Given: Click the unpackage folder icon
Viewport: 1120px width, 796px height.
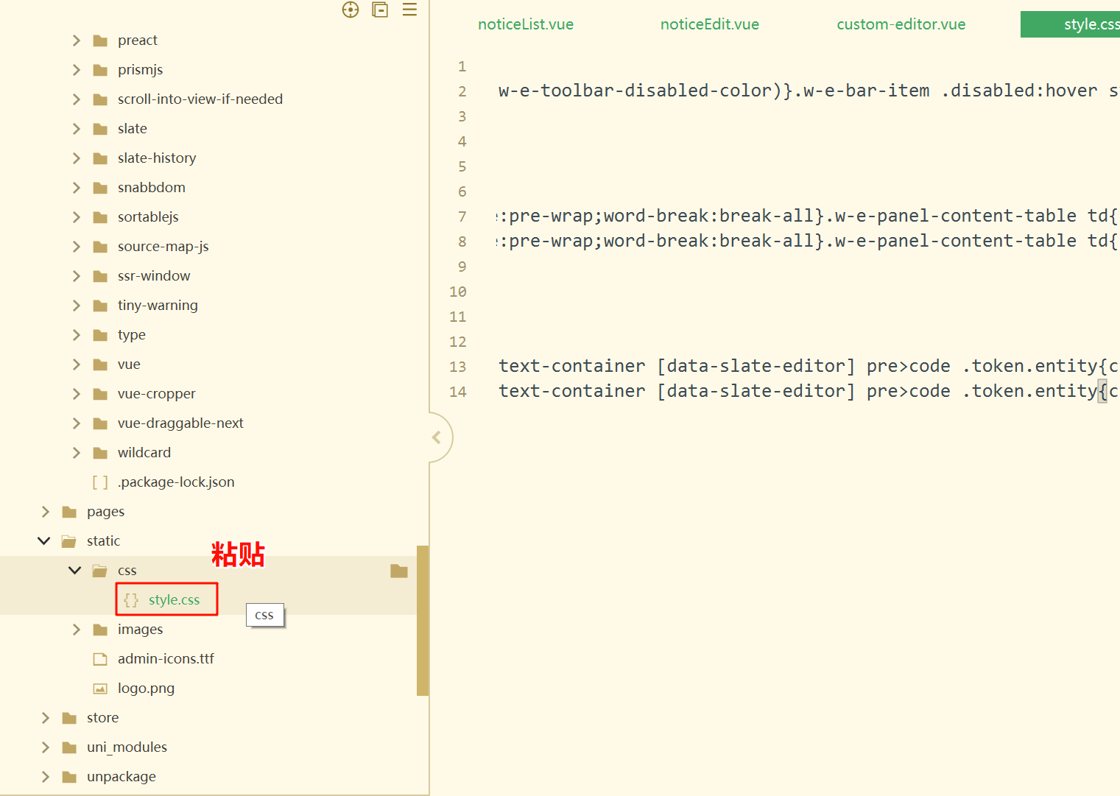Looking at the screenshot, I should pyautogui.click(x=69, y=777).
